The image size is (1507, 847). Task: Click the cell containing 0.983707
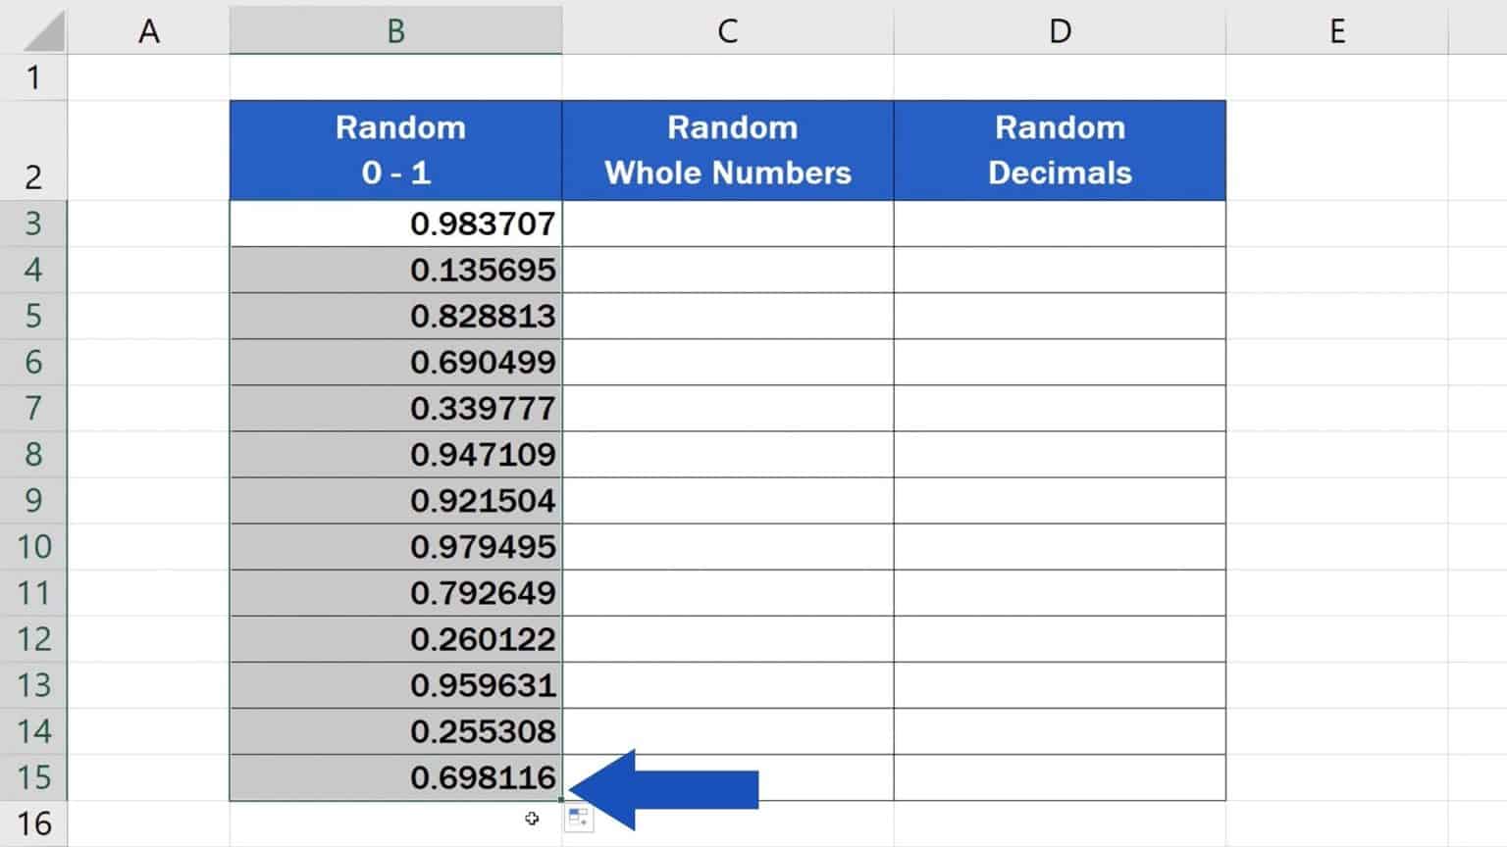395,224
